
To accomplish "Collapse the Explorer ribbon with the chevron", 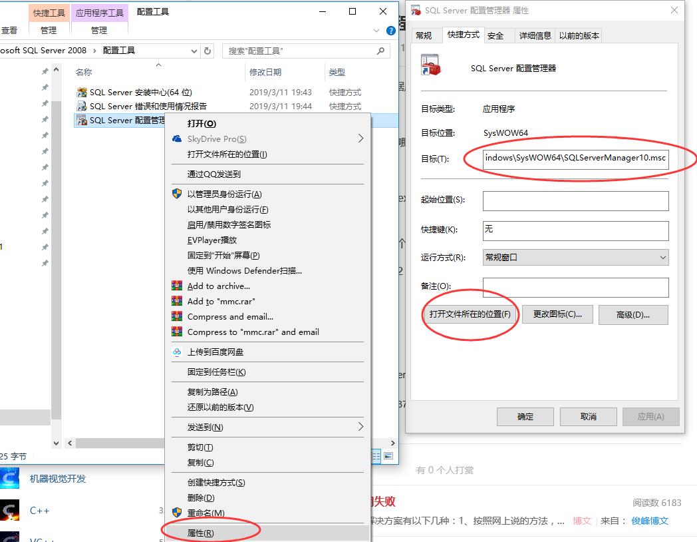I will click(376, 31).
